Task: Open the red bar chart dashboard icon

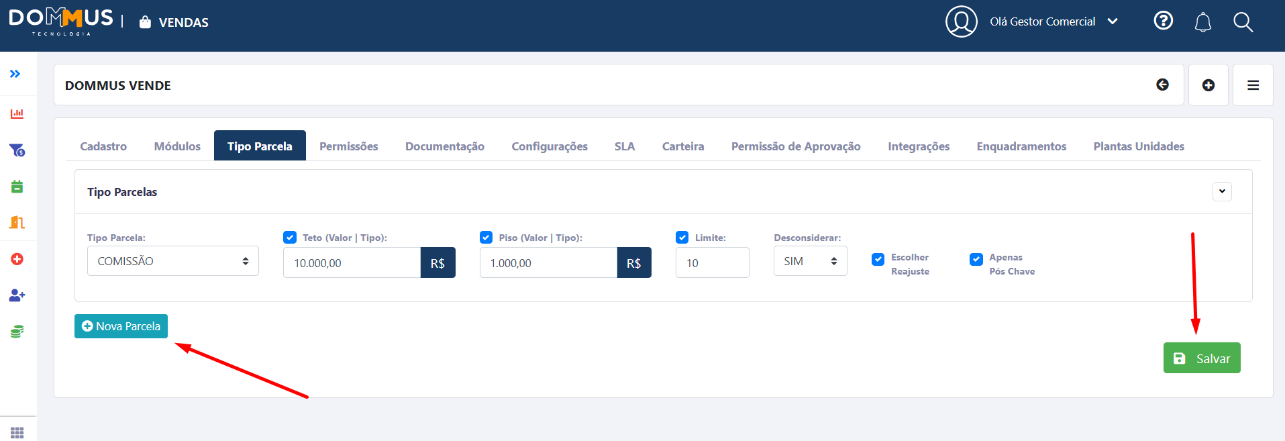Action: click(17, 113)
